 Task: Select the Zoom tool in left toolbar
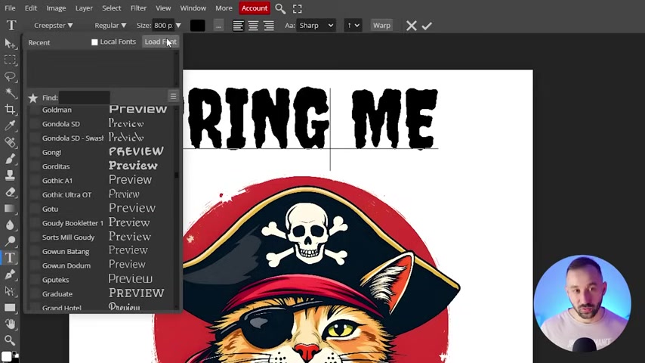pos(10,340)
